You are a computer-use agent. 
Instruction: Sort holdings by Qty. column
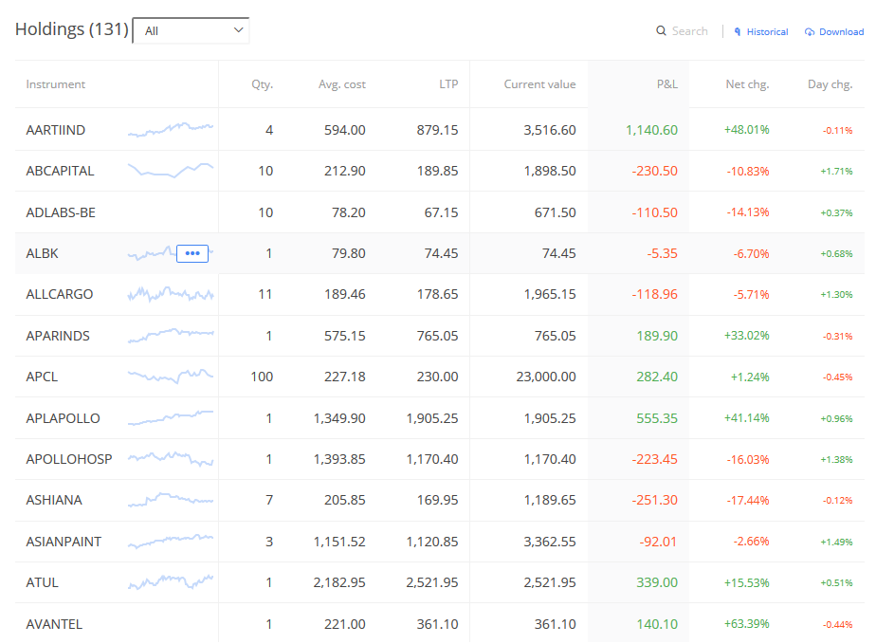coord(262,84)
